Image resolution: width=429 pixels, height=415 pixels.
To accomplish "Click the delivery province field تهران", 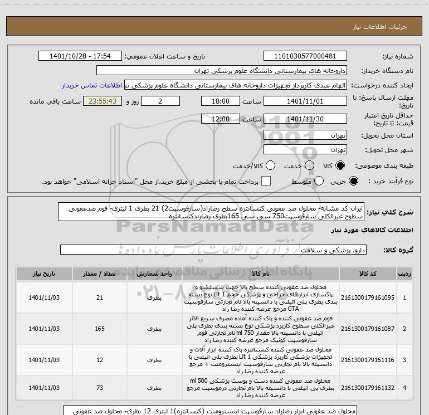I will tap(305, 135).
